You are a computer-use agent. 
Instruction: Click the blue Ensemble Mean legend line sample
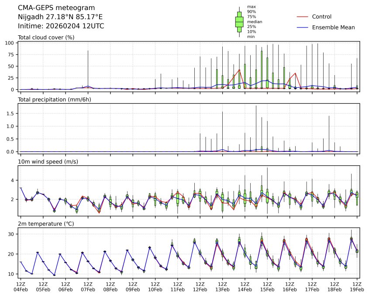coord(303,27)
